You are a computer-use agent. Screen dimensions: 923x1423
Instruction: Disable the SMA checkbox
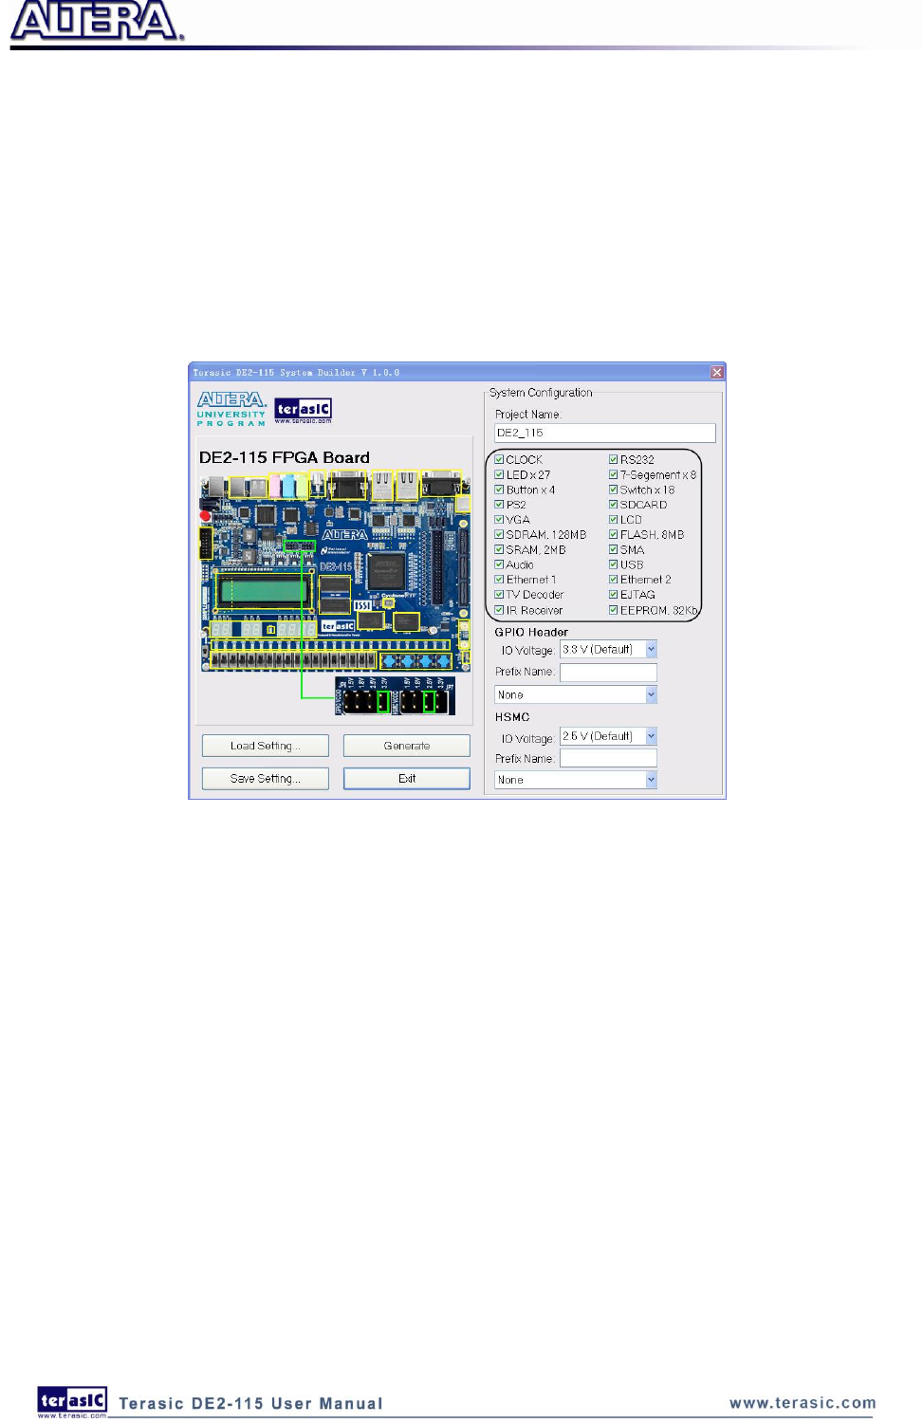(x=614, y=550)
